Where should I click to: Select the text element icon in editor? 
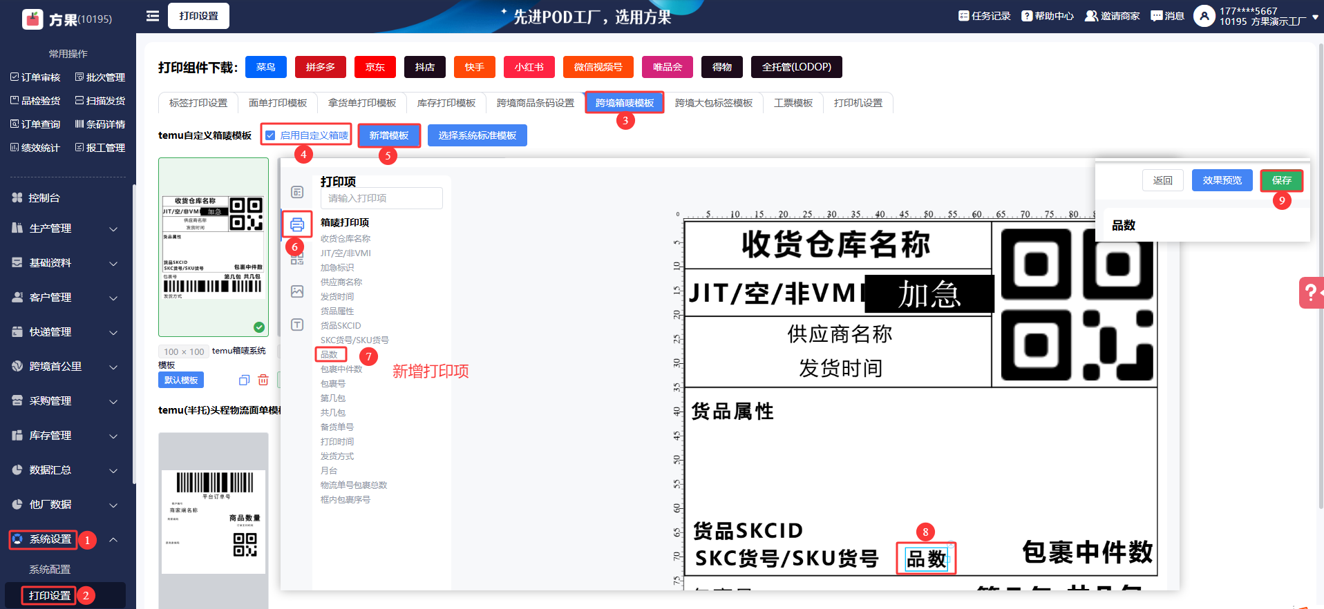point(297,325)
